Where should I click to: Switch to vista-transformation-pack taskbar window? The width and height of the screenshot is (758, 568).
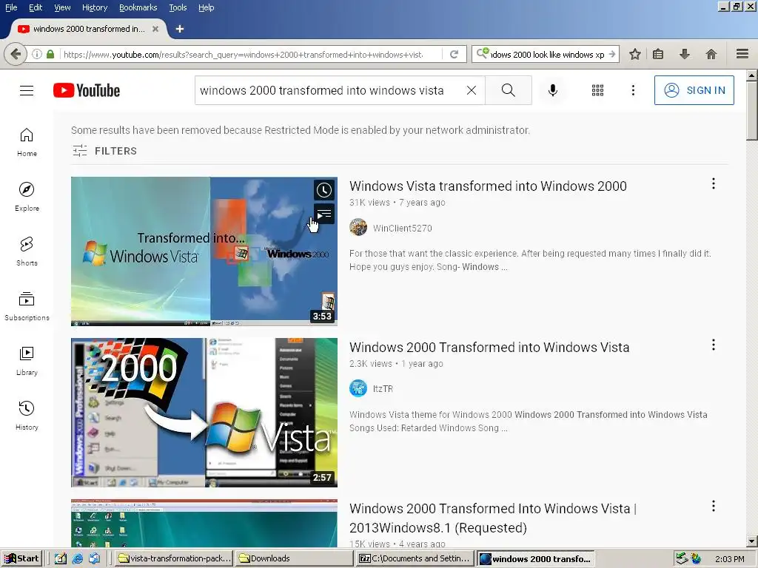point(175,558)
